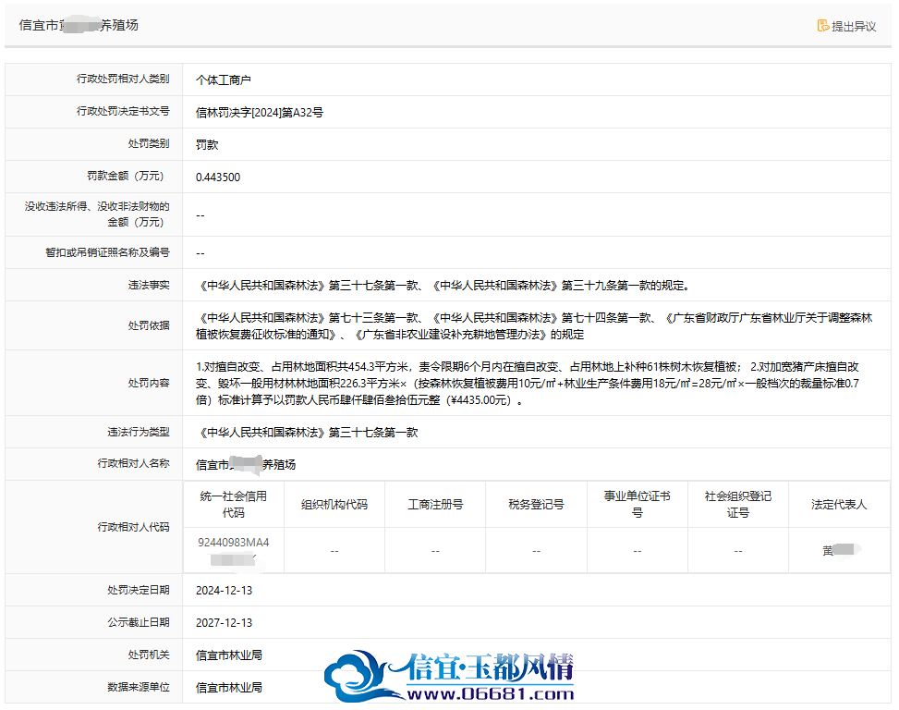Select the 统一社会信用代码 column header
The image size is (899, 710).
[x=234, y=504]
